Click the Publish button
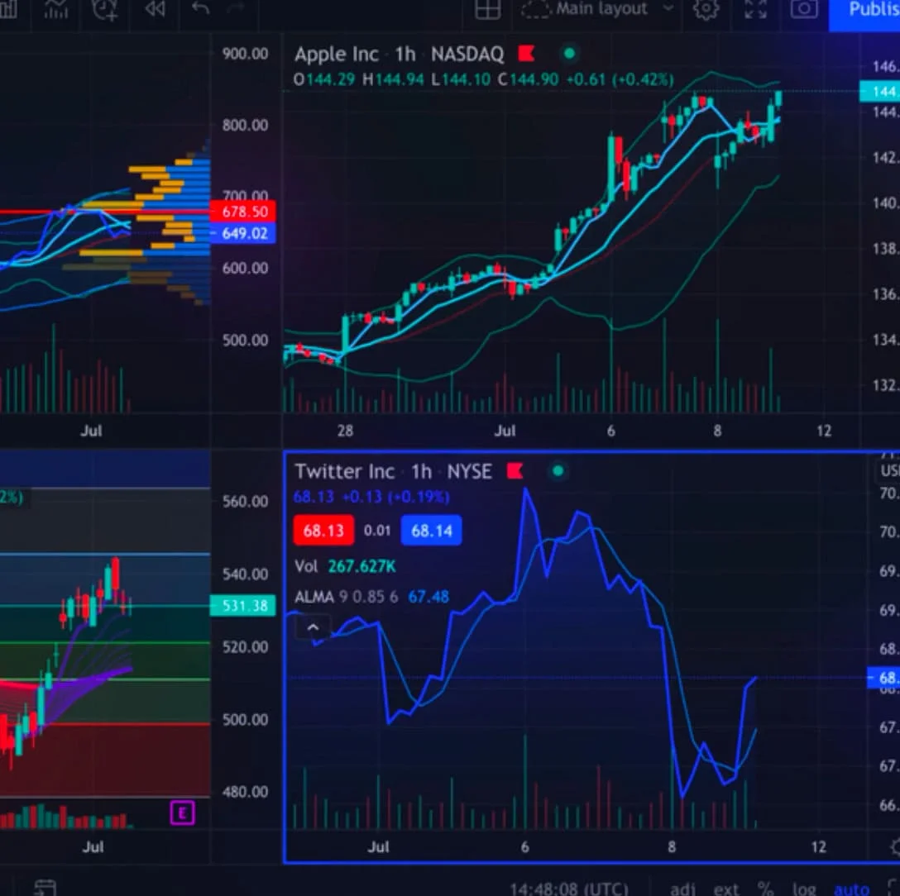900x896 pixels. click(865, 12)
